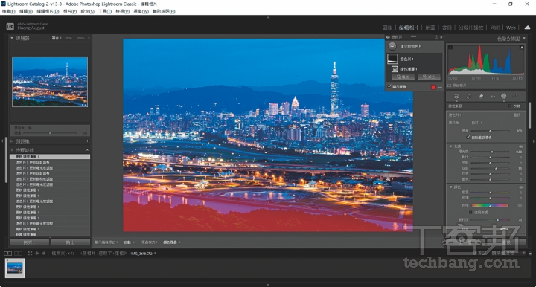536x287 pixels.
Task: Collapse the 色階分佈圖 histogram panel
Action: pos(524,39)
